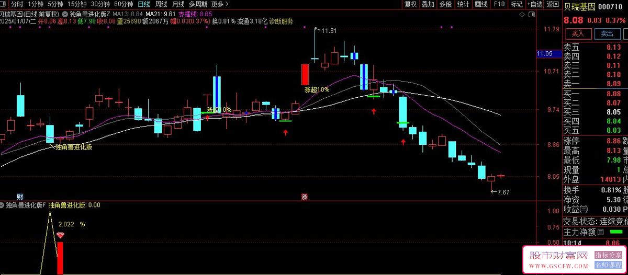Click the 复权 toolbar button
This screenshot has height=275, width=628.
click(411, 4)
